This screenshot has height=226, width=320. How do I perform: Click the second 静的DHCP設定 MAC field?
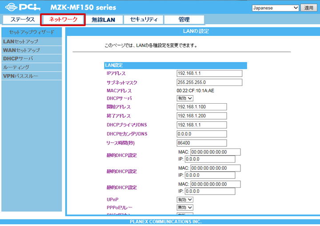216,168
